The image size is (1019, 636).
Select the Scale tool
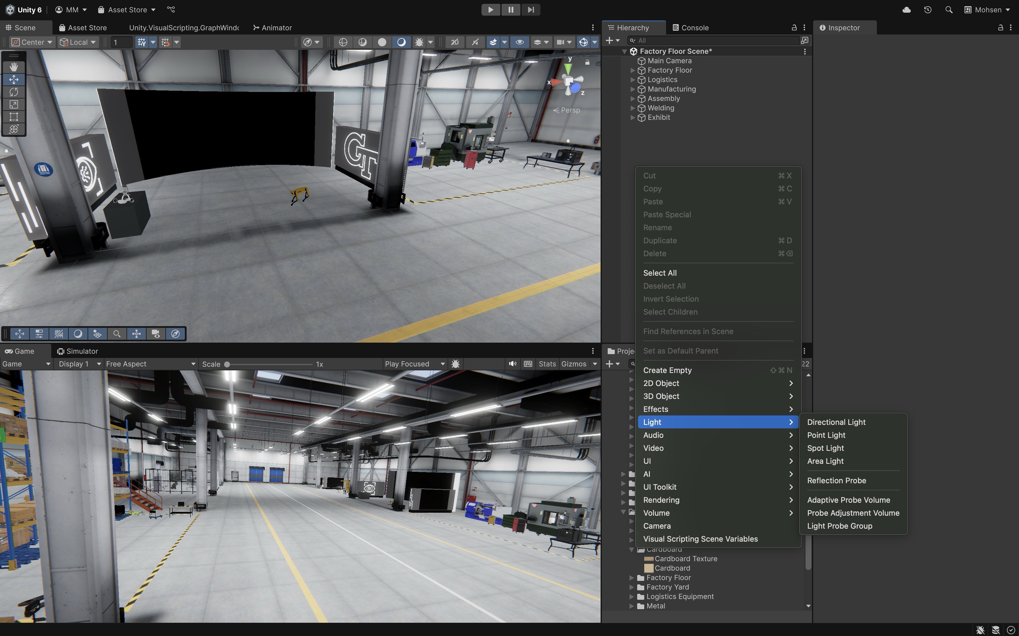pyautogui.click(x=14, y=104)
